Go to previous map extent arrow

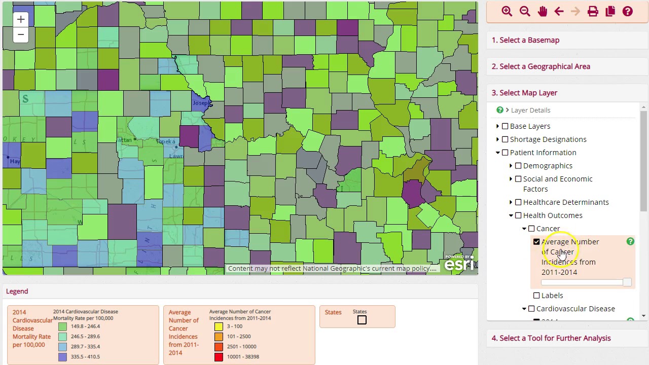pos(559,11)
